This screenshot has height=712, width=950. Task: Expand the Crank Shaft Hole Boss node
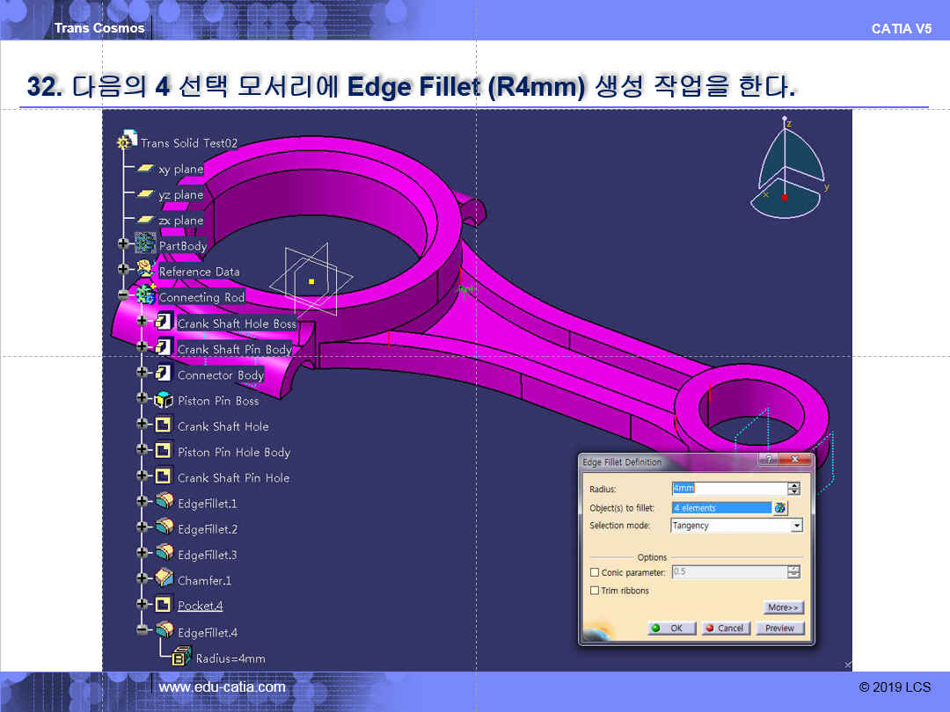(142, 323)
